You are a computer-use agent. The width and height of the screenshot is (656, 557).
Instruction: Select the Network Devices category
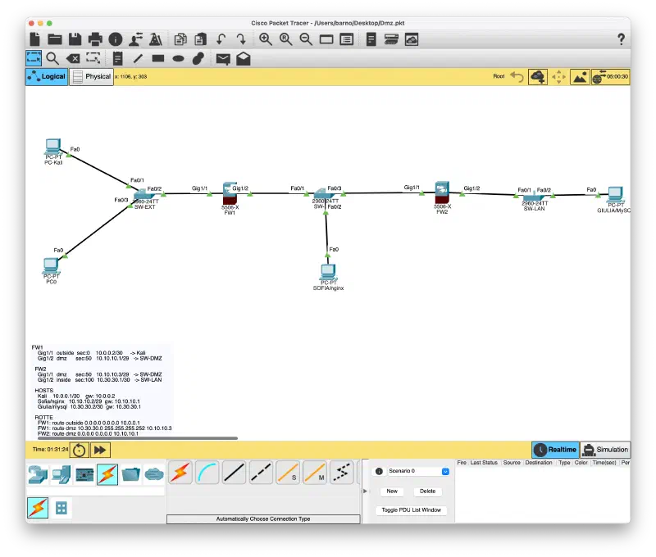point(38,474)
